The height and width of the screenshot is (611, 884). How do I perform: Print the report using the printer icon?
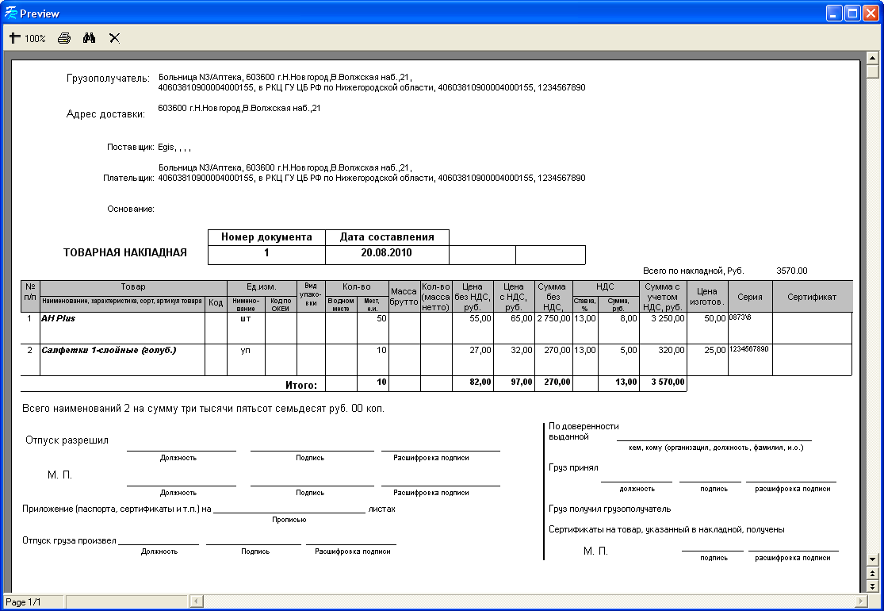point(64,38)
